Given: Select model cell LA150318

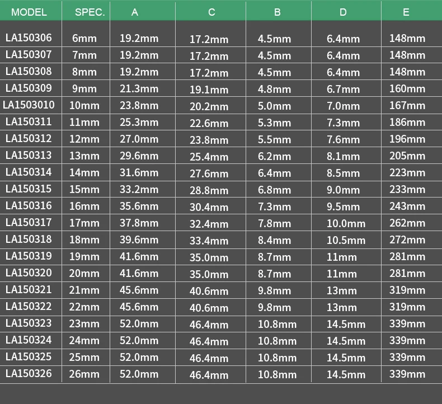Looking at the screenshot, I should click(x=29, y=239).
